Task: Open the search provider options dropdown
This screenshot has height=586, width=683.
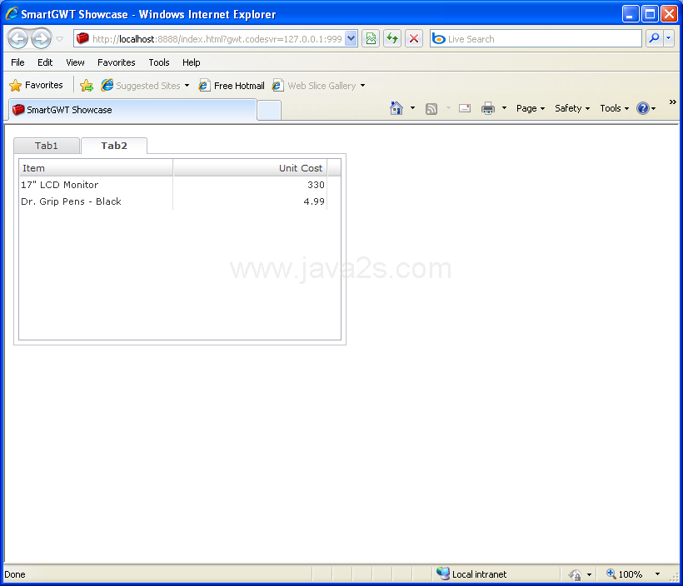Action: [669, 39]
